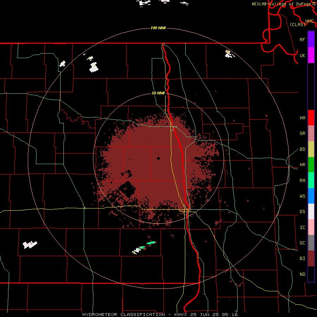Image resolution: width=317 pixels, height=317 pixels.
Task: Click the WS blue legend swatch
Action: 311,196
